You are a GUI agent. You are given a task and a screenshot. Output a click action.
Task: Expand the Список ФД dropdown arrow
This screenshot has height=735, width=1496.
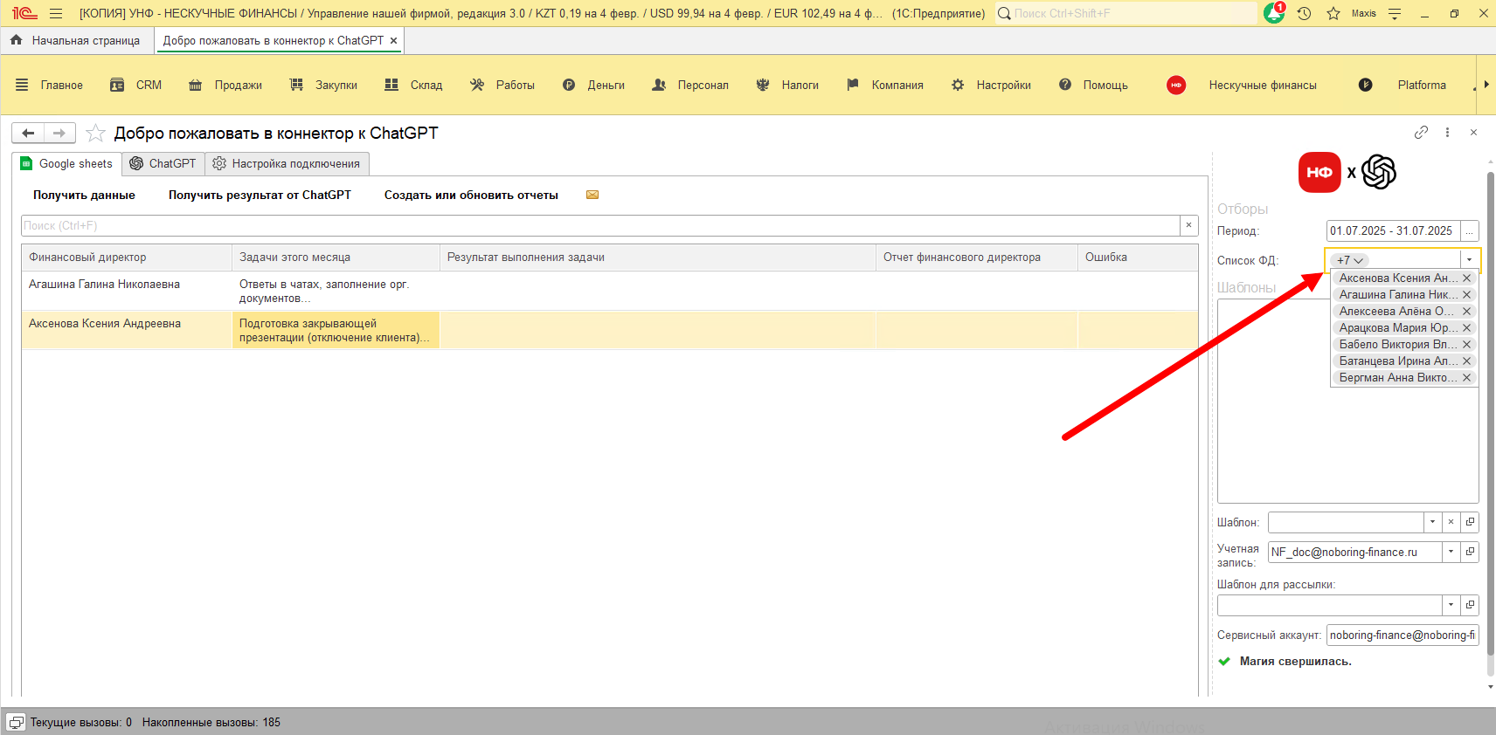pos(1469,260)
